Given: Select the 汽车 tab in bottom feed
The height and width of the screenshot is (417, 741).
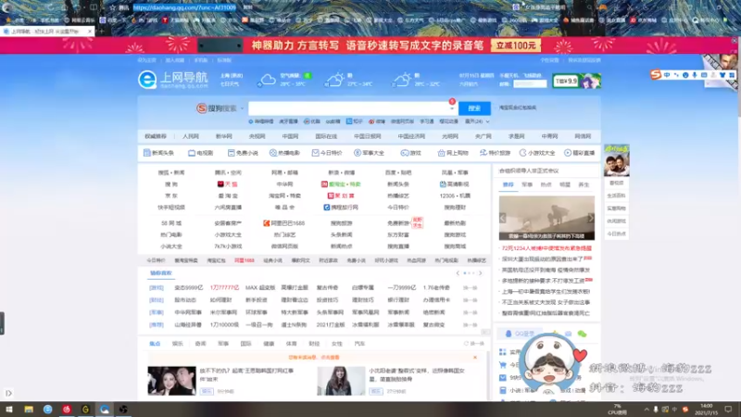Looking at the screenshot, I should [x=359, y=344].
